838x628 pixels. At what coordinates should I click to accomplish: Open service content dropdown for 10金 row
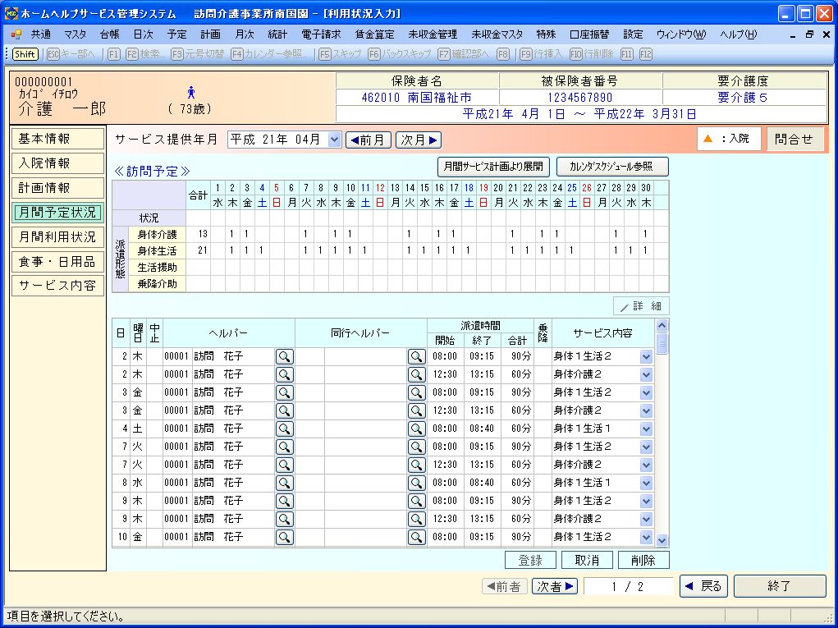[x=646, y=537]
